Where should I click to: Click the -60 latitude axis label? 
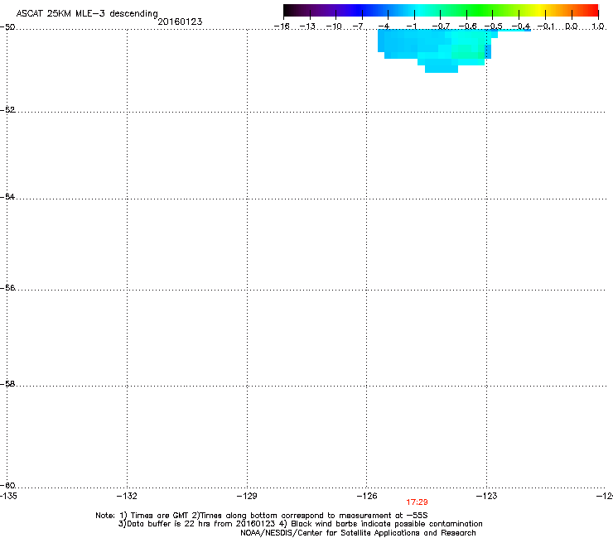point(7,485)
